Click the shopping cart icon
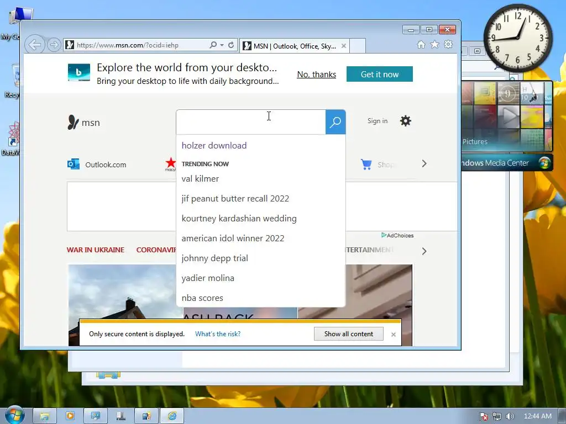This screenshot has height=424, width=566. tap(366, 165)
